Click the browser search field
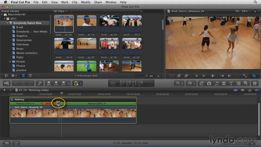The image size is (261, 147). click(151, 11)
